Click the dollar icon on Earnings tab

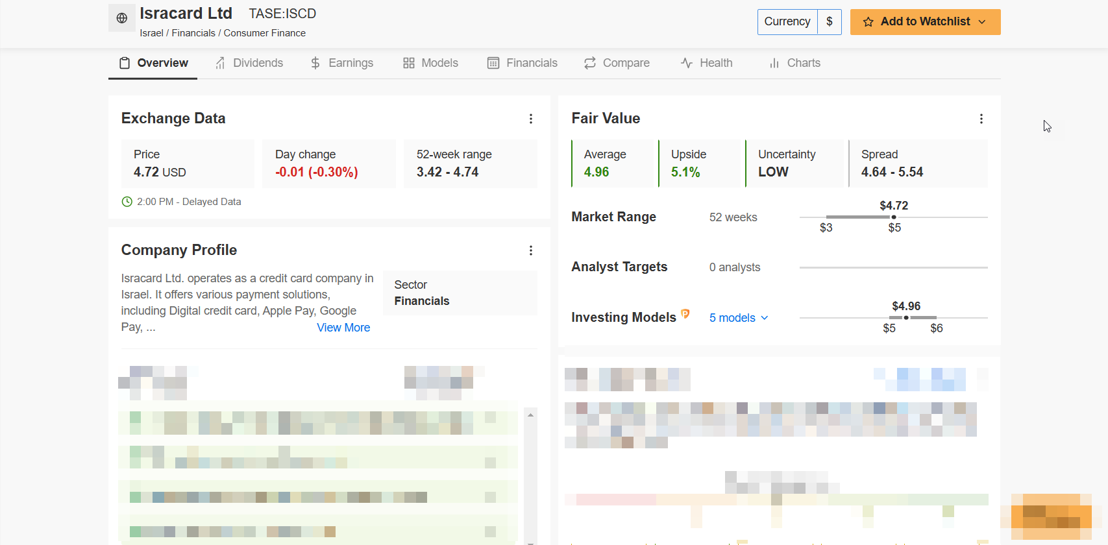(315, 63)
